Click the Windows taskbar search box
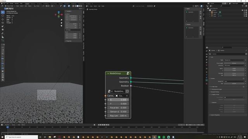Screen dimensions: 248x139 tap(22, 137)
